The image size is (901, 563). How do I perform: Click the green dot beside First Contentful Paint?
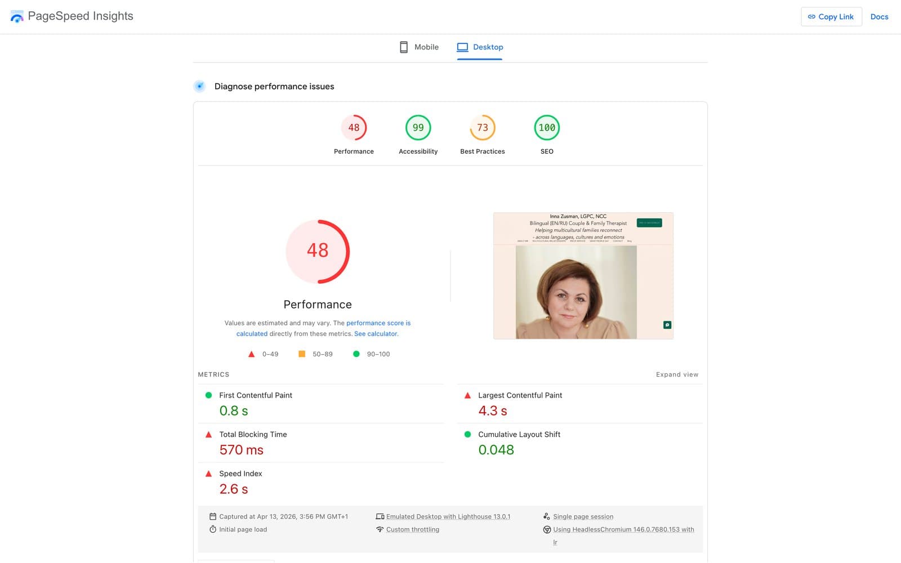208,395
